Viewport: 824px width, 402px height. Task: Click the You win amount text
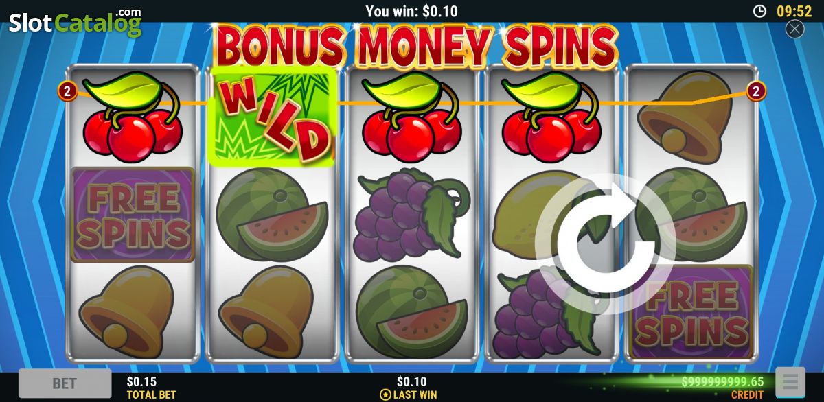pyautogui.click(x=411, y=11)
